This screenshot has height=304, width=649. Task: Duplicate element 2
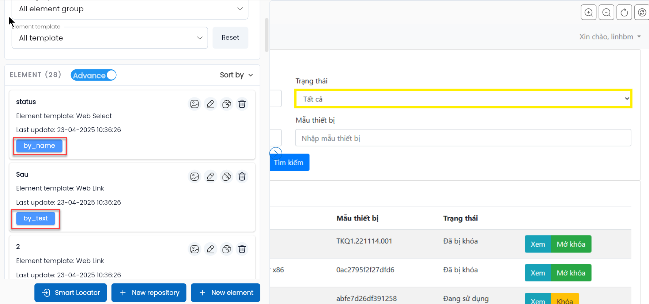tap(227, 249)
